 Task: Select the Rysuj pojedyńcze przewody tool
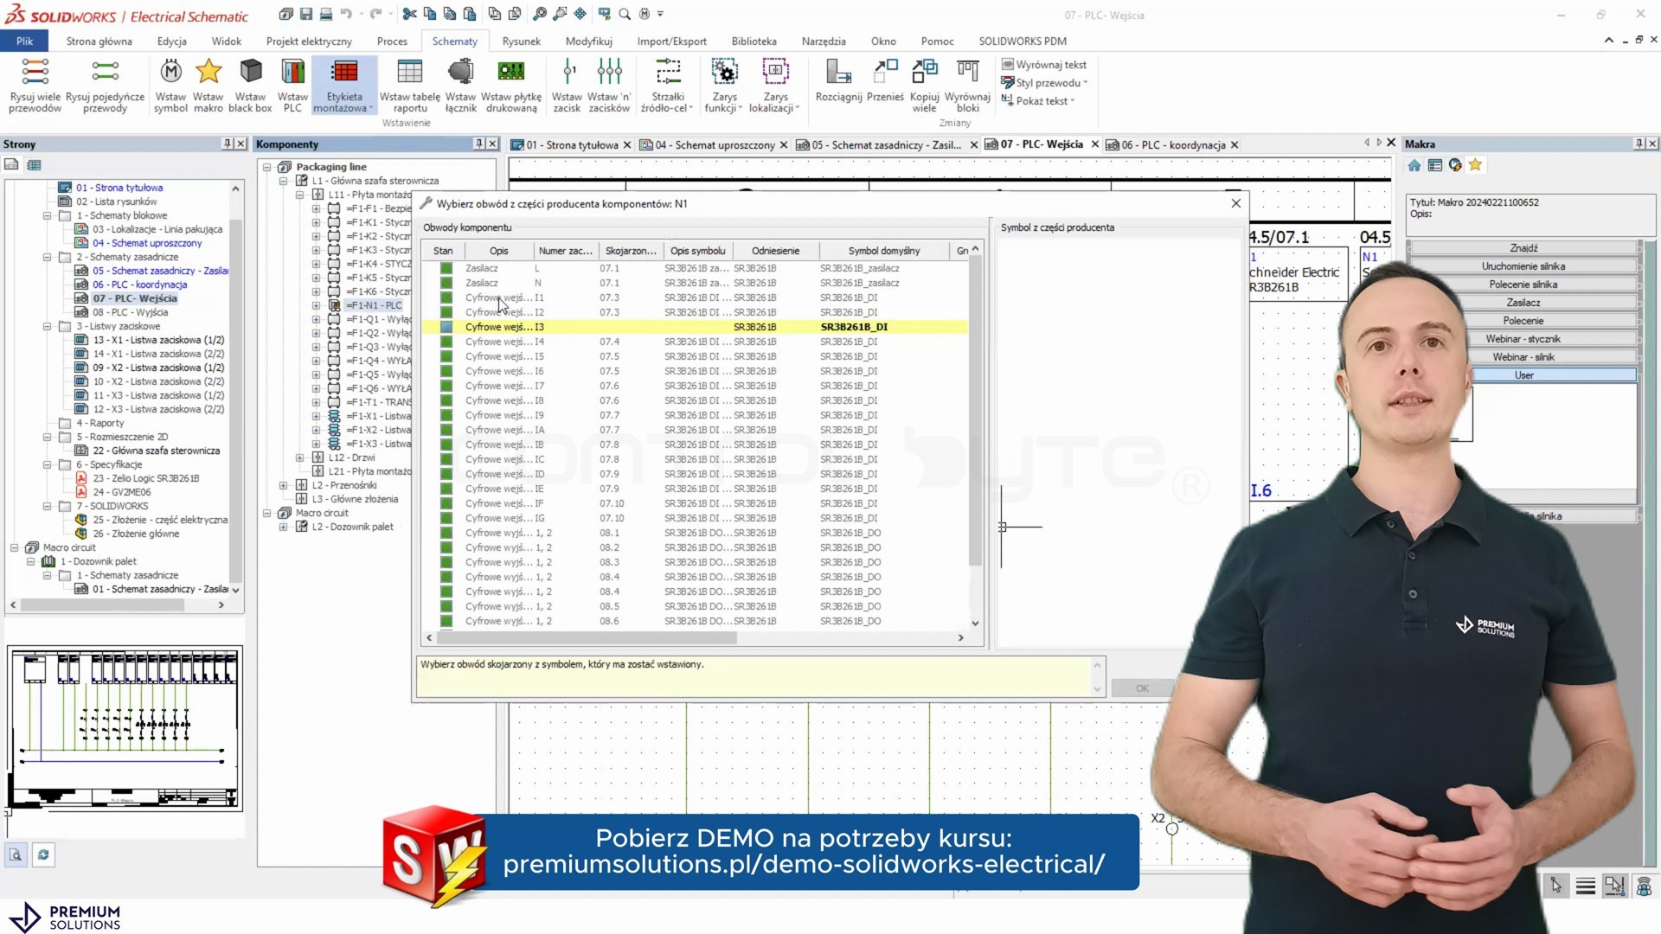click(105, 85)
